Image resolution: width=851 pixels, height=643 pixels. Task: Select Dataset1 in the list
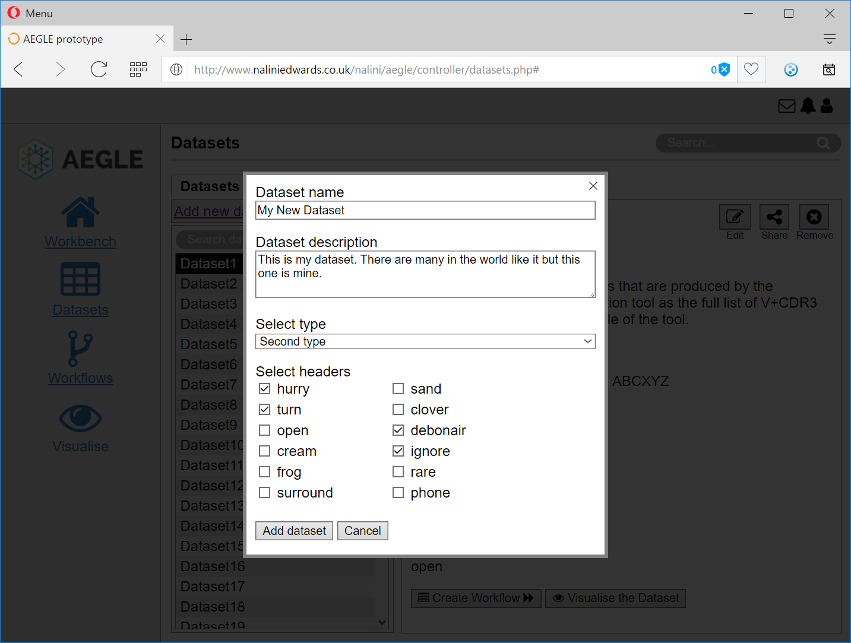[209, 264]
